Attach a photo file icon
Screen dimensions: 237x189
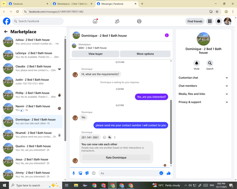tap(81, 173)
